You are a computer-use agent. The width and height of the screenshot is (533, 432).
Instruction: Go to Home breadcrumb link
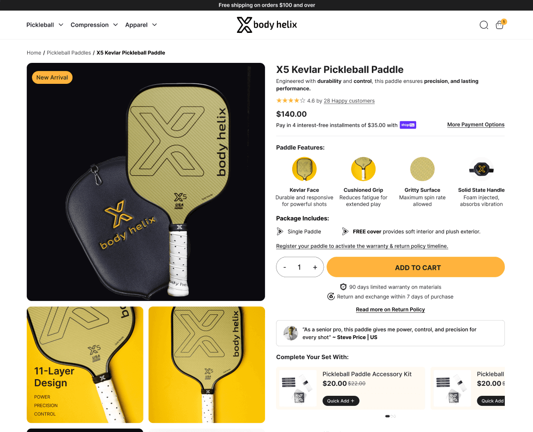pyautogui.click(x=34, y=53)
